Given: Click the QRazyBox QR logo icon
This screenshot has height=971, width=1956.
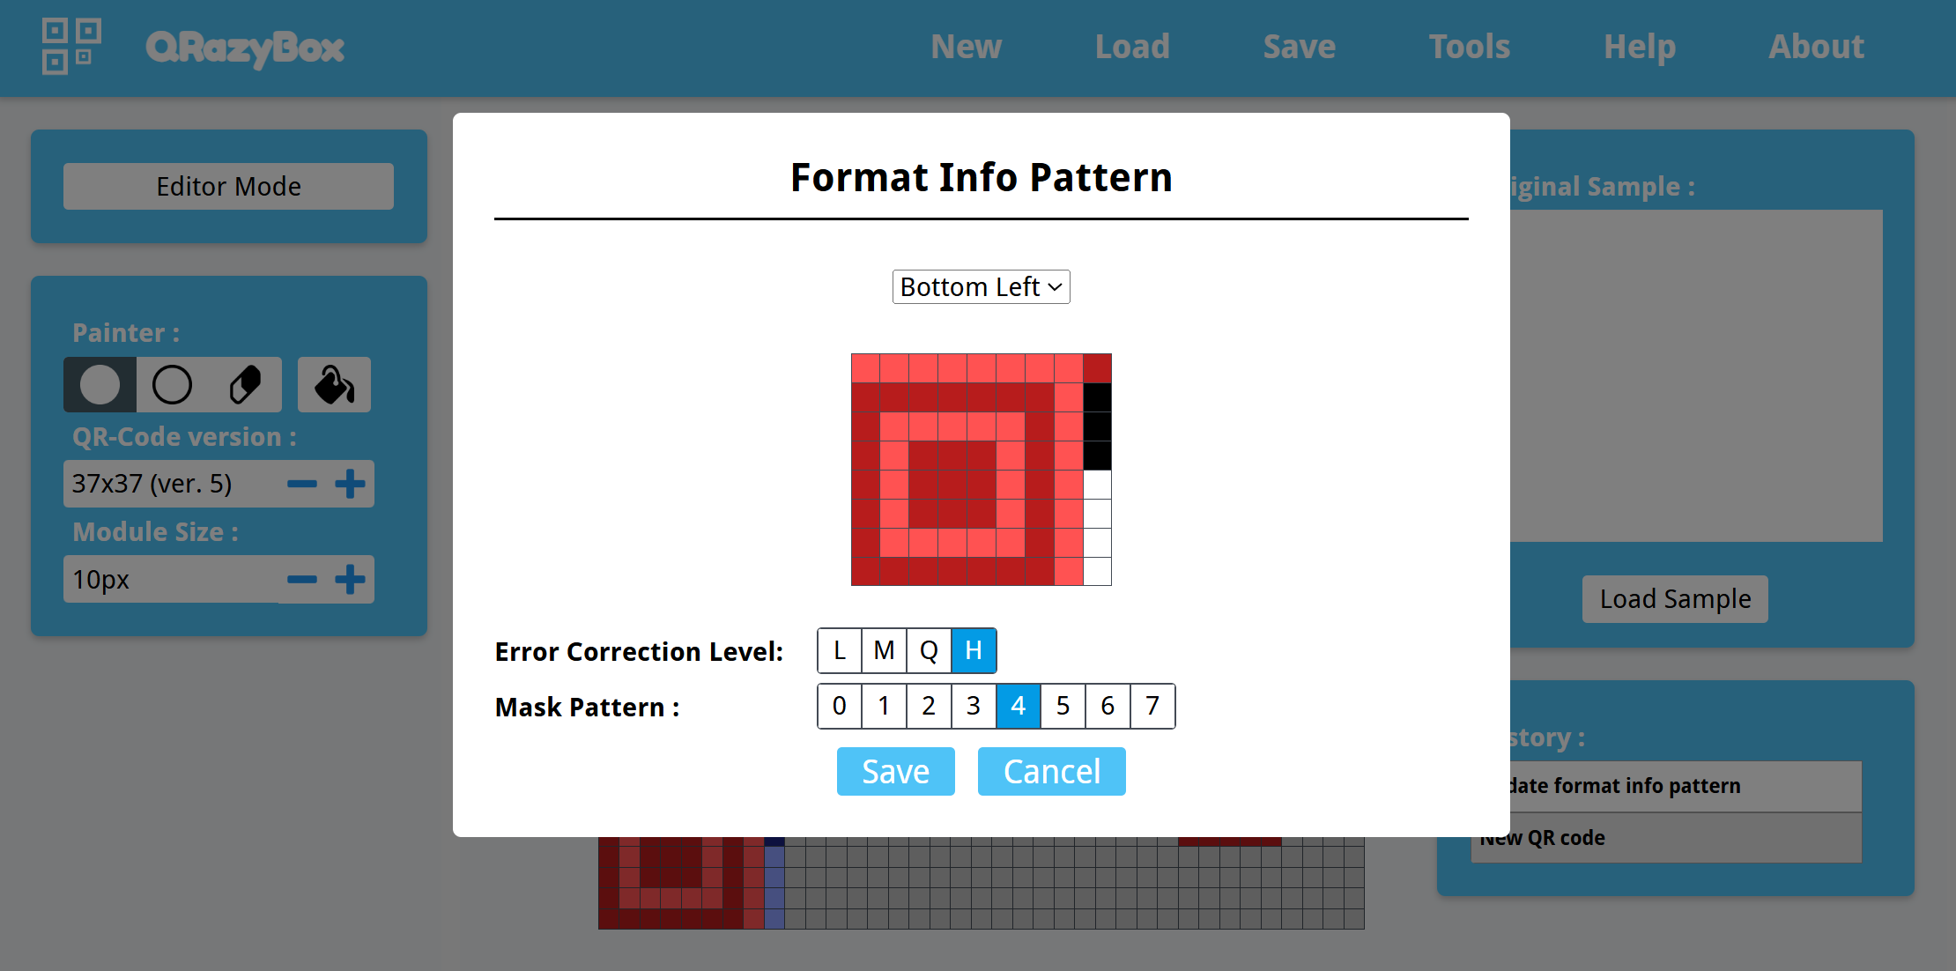Looking at the screenshot, I should pos(70,47).
